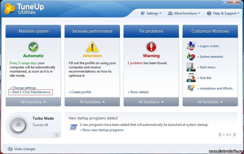Image resolution: width=244 pixels, height=154 pixels.
Task: Select the Increase performance header
Action: 92,31
